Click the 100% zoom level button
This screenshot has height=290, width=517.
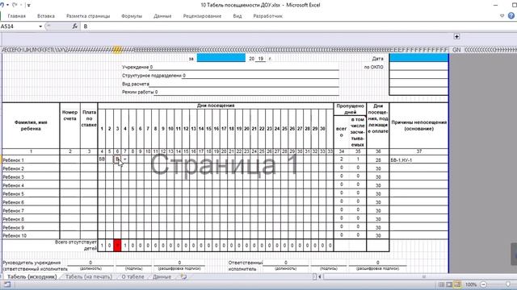(x=470, y=284)
